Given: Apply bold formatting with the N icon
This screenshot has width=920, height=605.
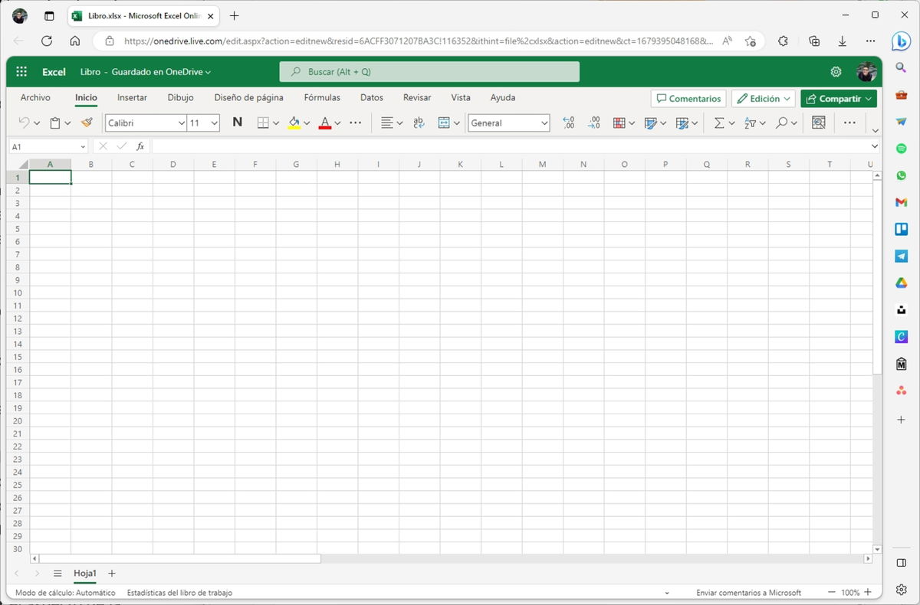Looking at the screenshot, I should 238,123.
